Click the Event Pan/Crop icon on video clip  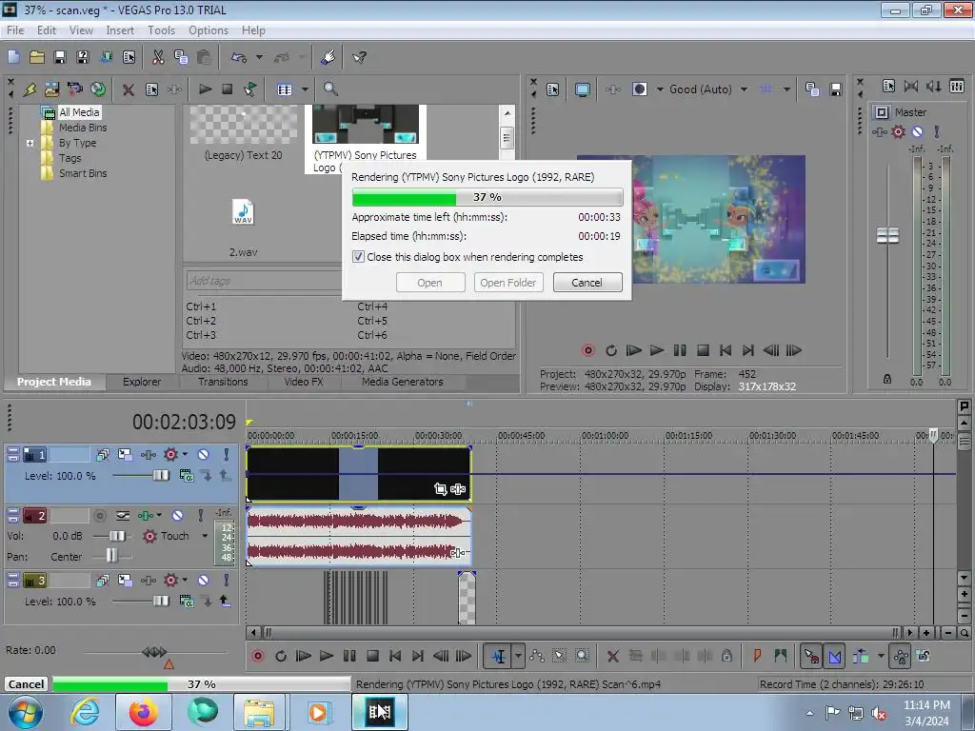[440, 489]
